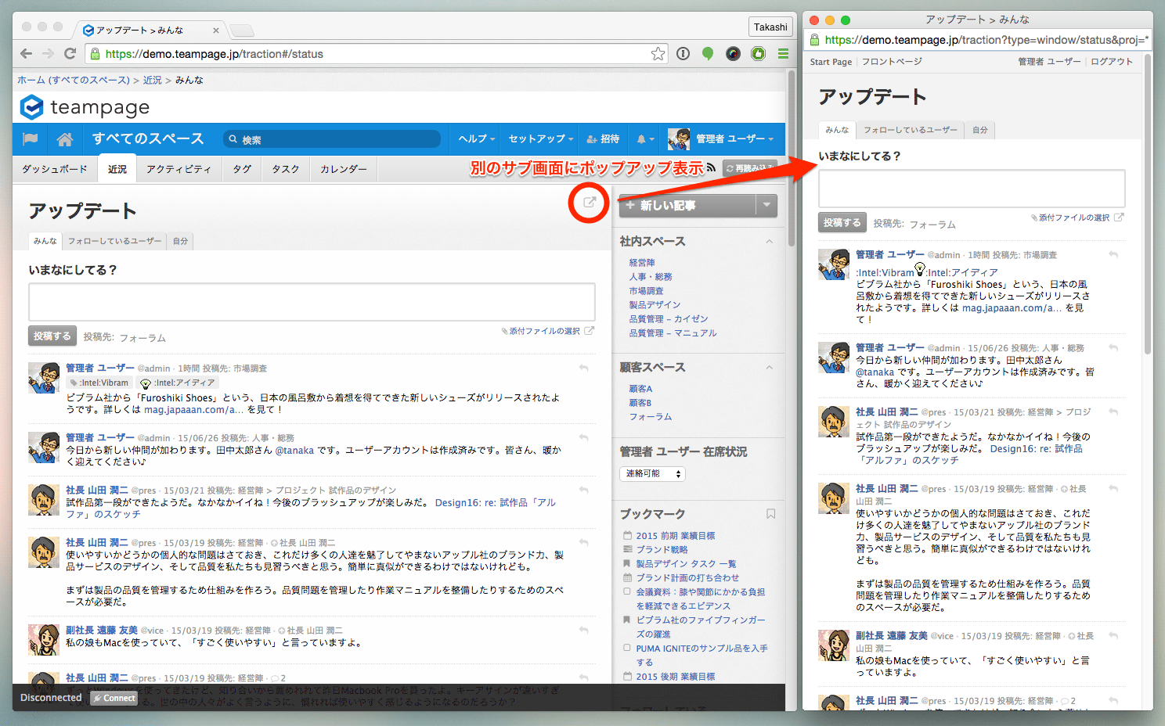Open the notifications bell menu

[644, 138]
